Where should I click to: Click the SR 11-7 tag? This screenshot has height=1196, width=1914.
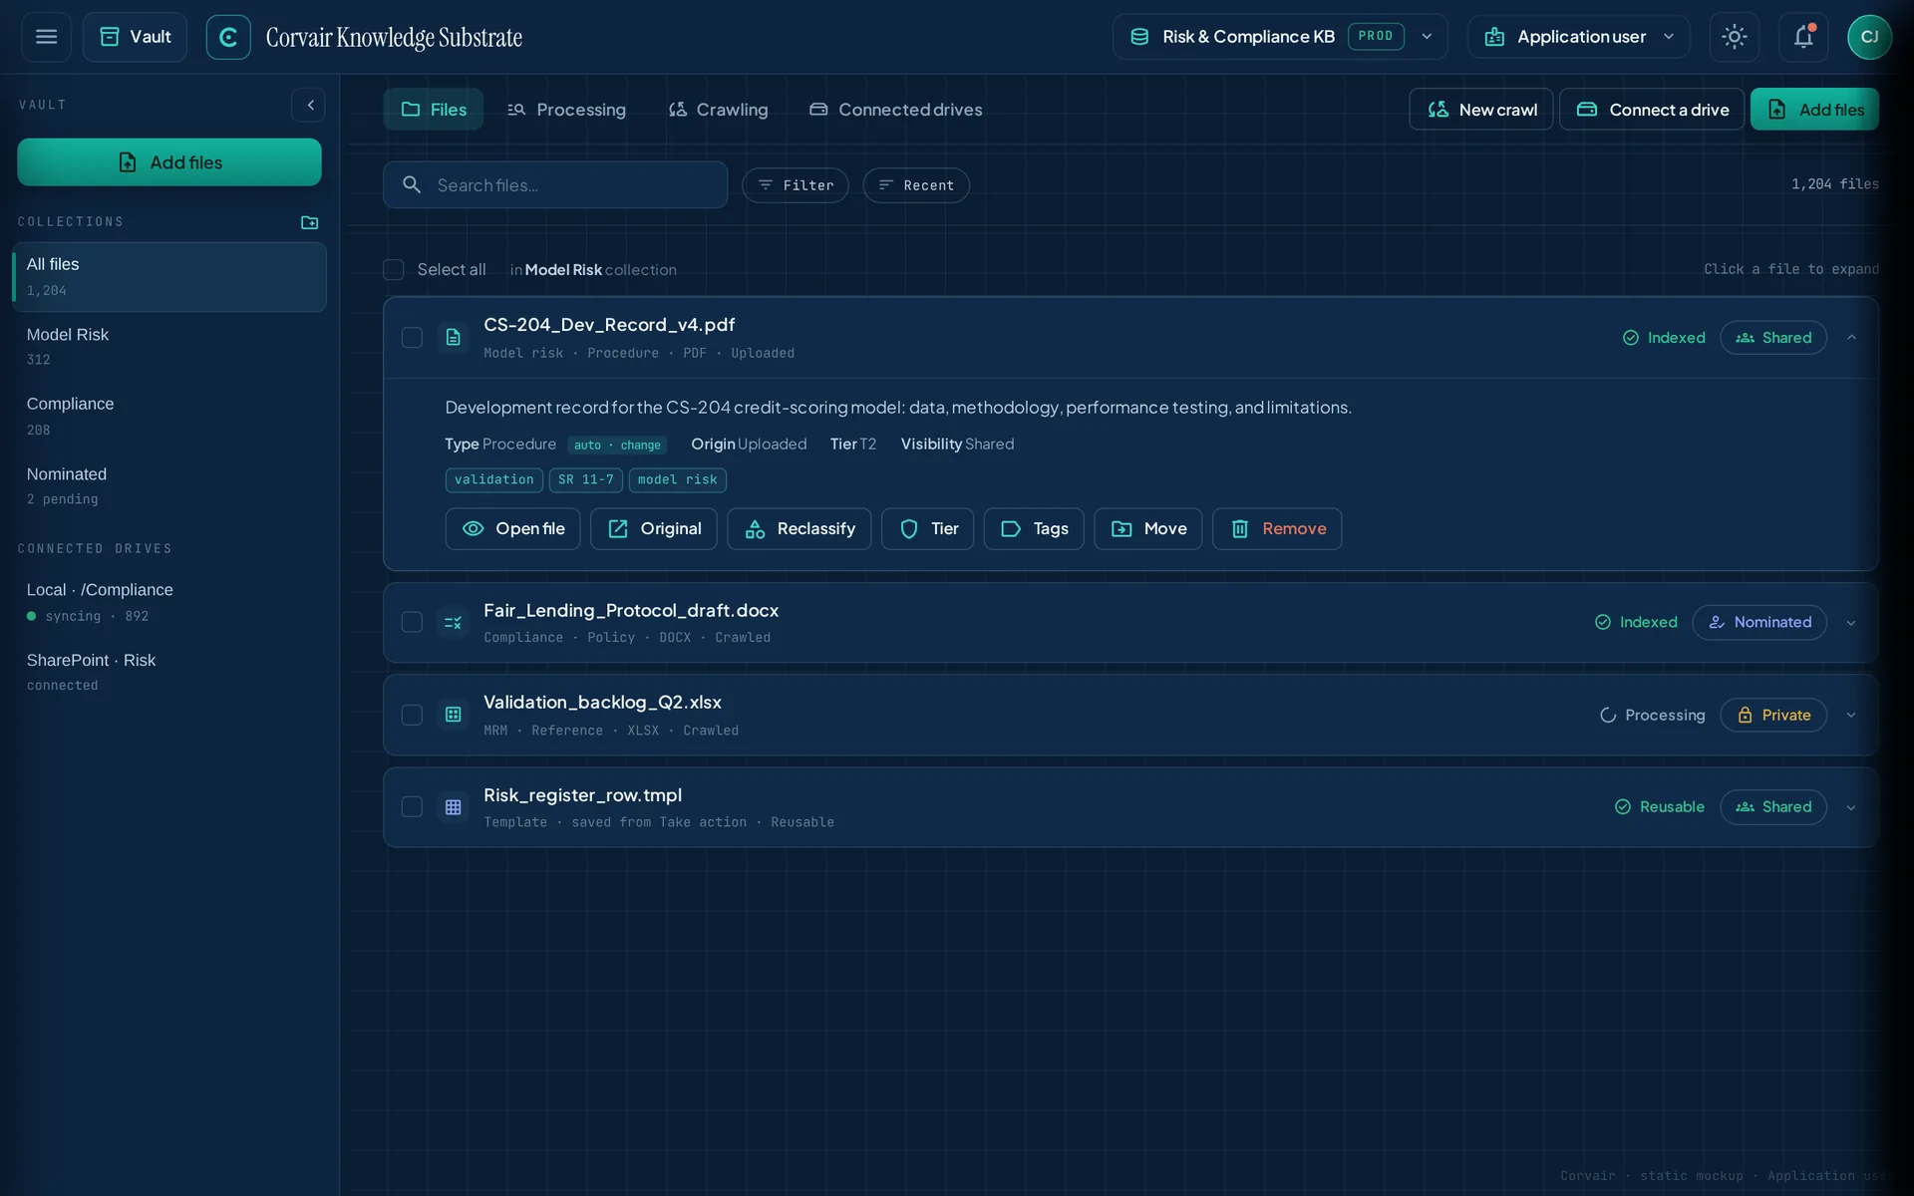pos(586,480)
